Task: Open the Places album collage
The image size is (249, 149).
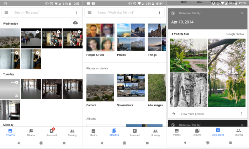Action: [131, 37]
